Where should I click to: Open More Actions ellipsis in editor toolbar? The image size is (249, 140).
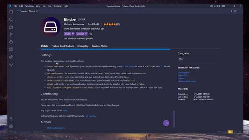click(x=240, y=11)
